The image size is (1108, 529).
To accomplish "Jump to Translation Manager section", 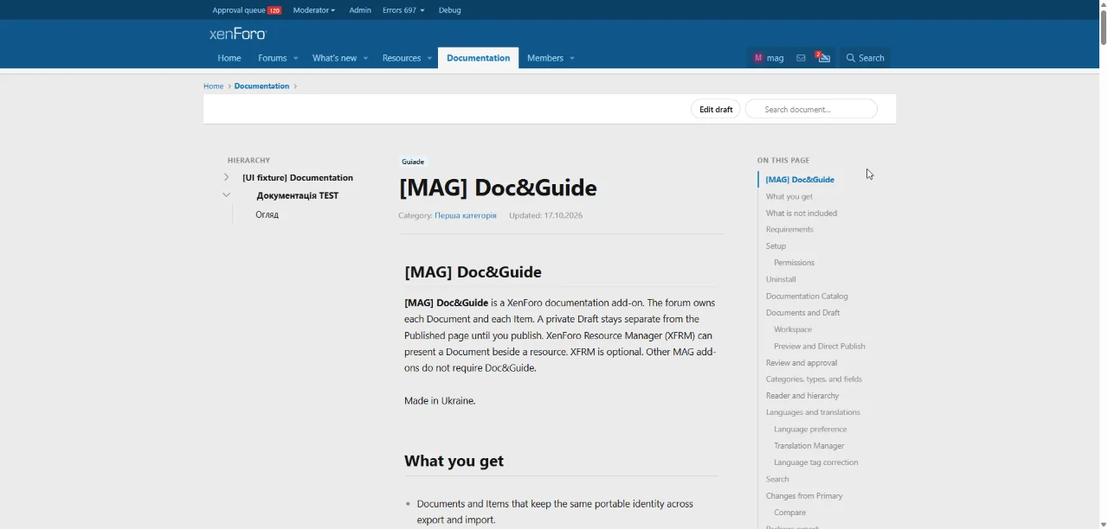I will [809, 446].
